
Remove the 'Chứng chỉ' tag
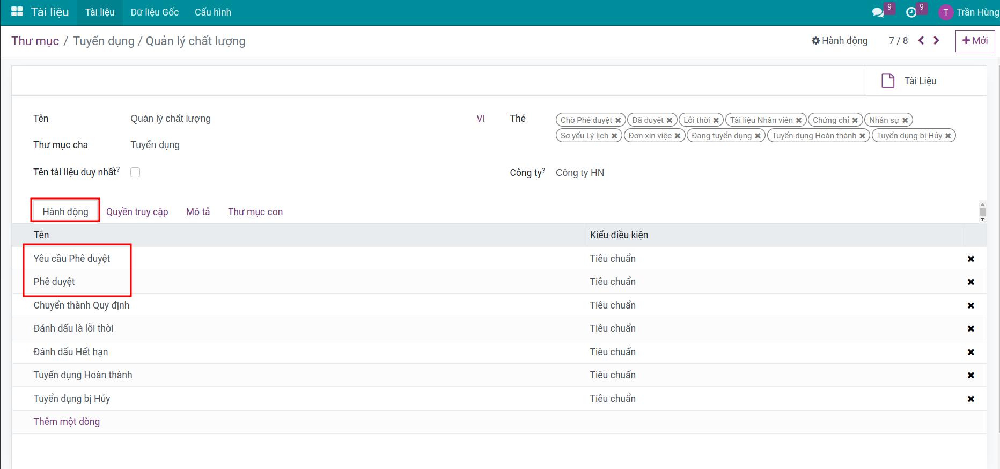pyautogui.click(x=855, y=120)
